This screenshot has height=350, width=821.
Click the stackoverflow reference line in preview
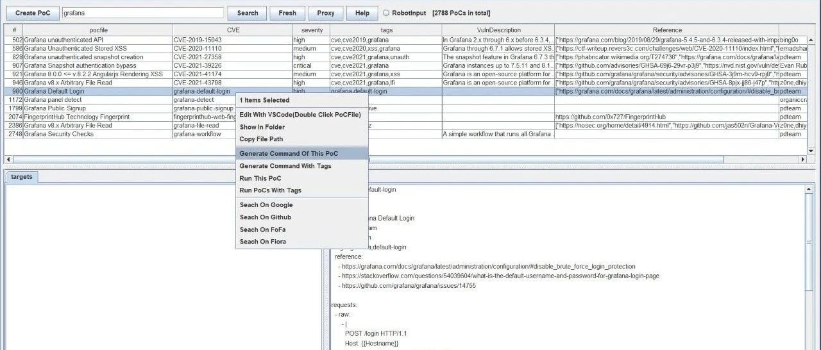[x=500, y=276]
